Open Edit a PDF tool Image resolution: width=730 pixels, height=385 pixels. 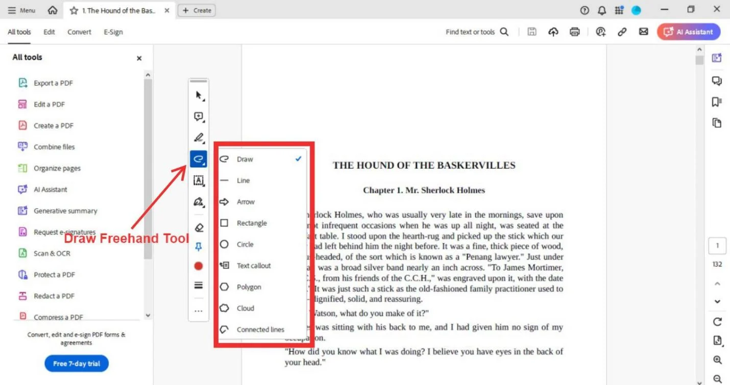click(41, 104)
